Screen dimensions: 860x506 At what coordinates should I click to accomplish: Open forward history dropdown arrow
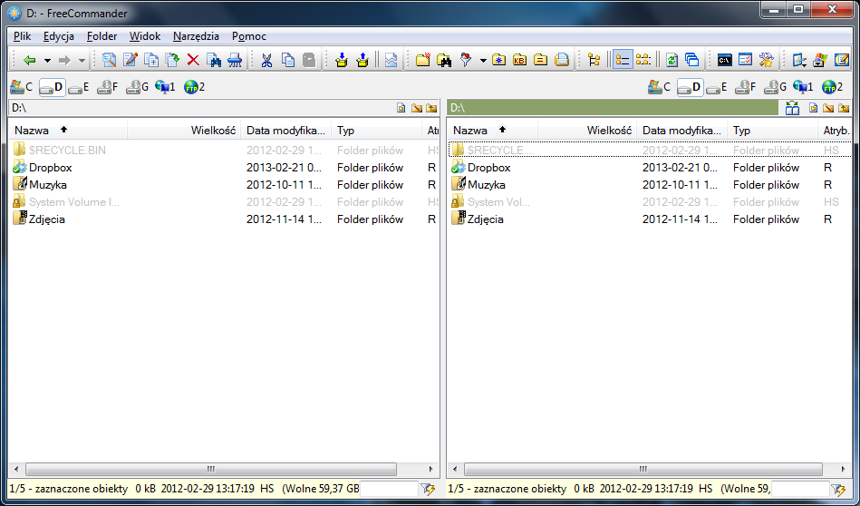click(x=82, y=61)
